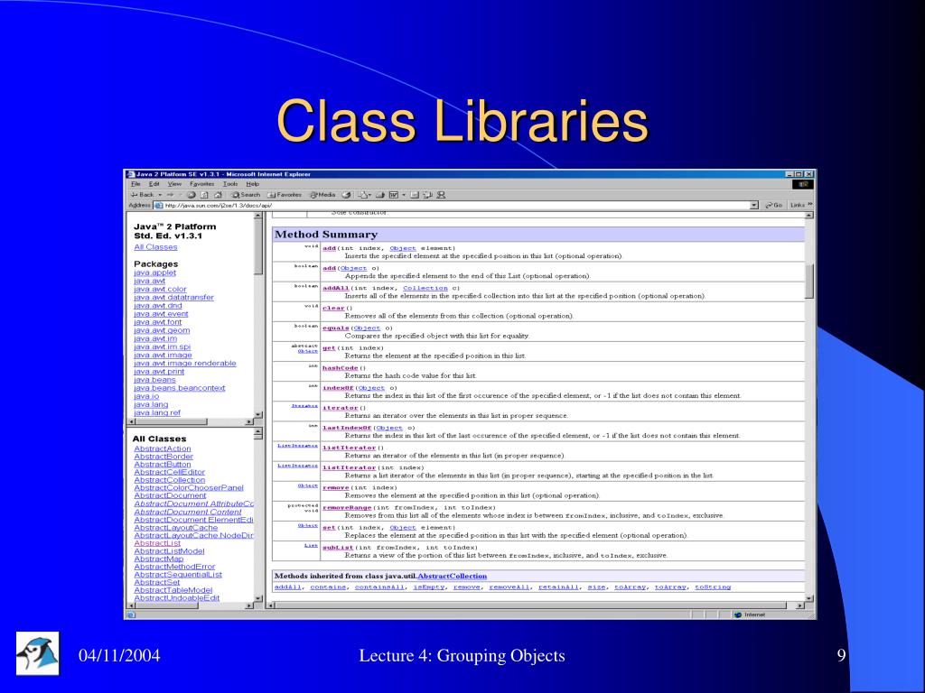The height and width of the screenshot is (693, 925).
Task: Print the page using printer icon
Action: point(380,195)
